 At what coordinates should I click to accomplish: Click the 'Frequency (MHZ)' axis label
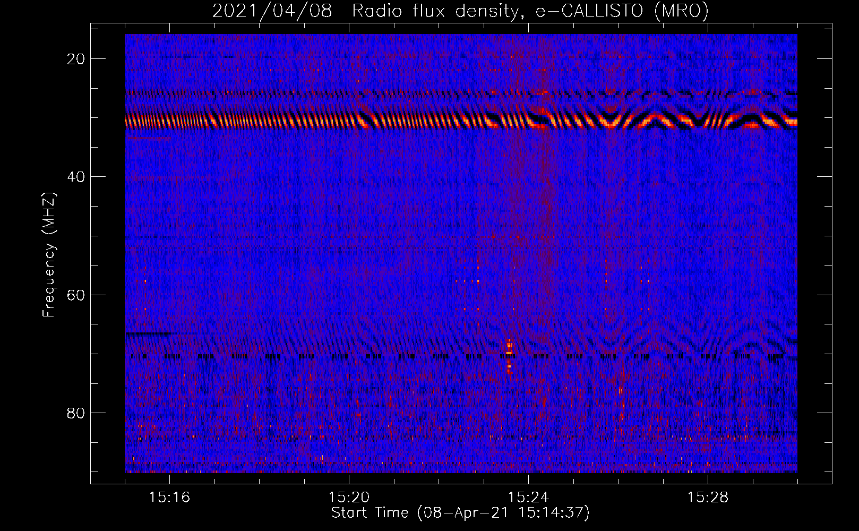click(49, 255)
